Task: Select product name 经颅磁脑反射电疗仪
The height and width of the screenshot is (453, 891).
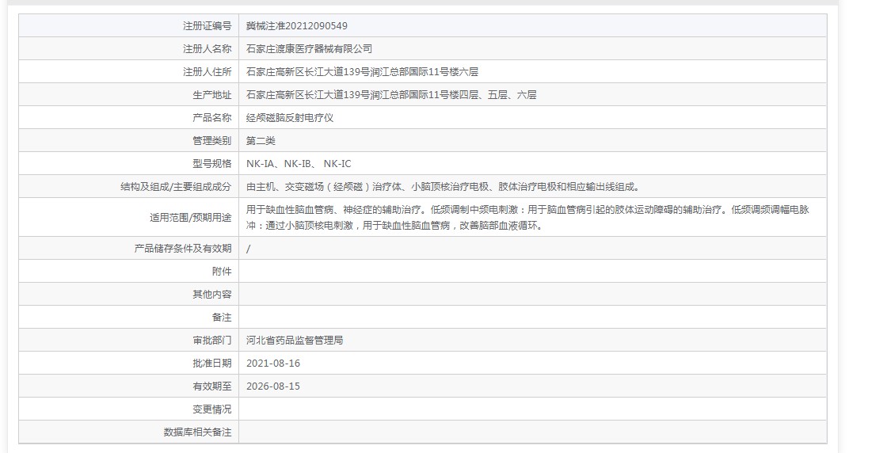Action: tap(290, 118)
